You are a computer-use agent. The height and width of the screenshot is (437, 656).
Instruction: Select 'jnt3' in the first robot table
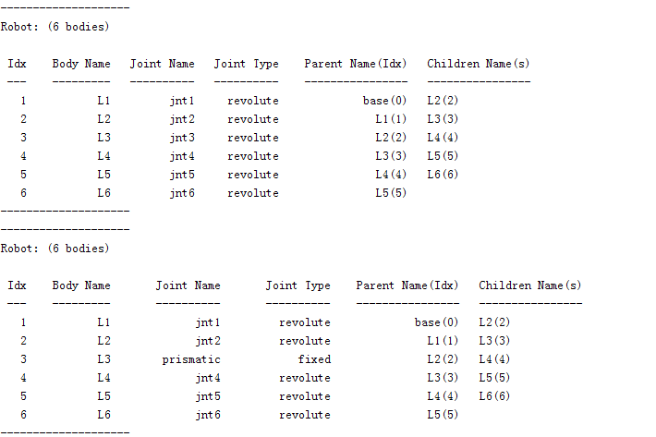(182, 138)
